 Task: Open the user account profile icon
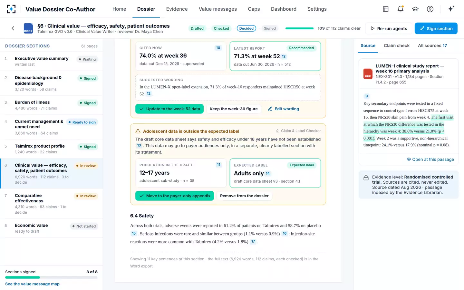[430, 9]
